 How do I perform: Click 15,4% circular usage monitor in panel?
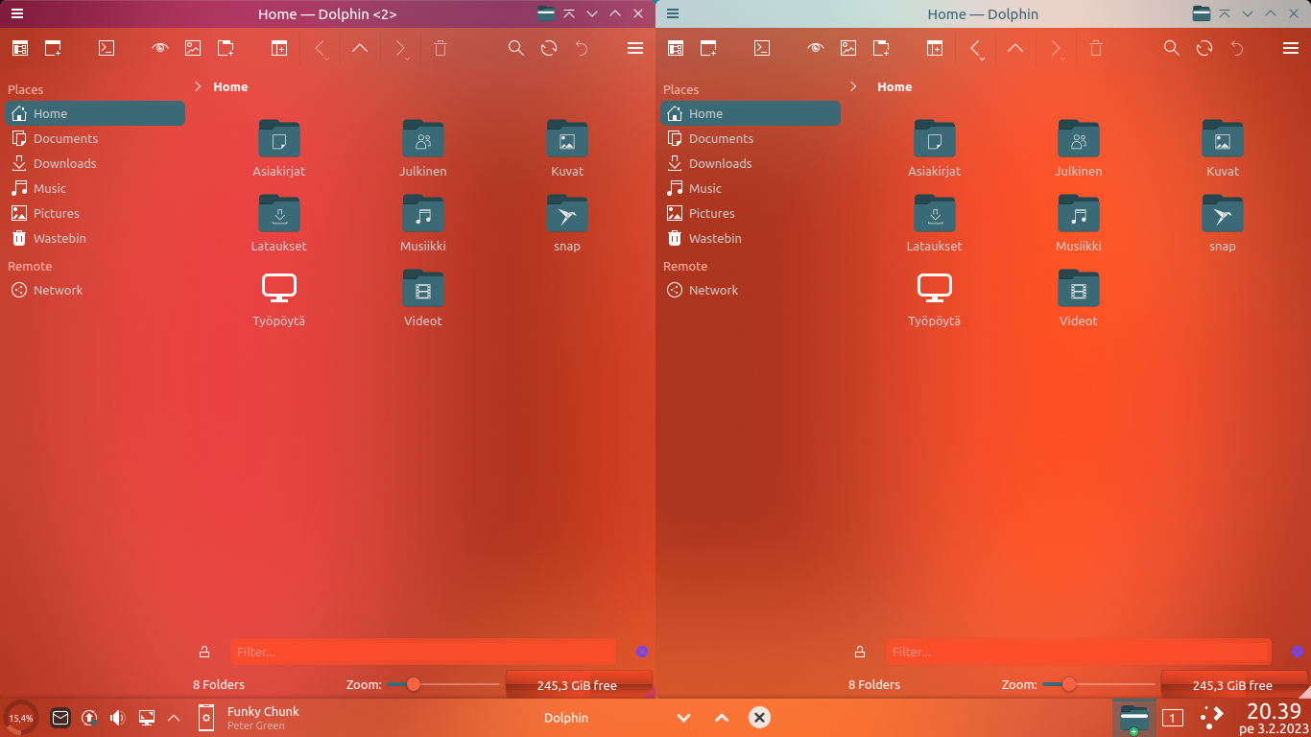(x=21, y=717)
